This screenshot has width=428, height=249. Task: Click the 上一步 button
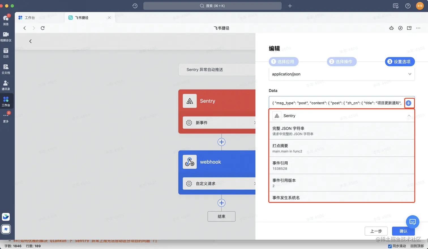pos(376,231)
